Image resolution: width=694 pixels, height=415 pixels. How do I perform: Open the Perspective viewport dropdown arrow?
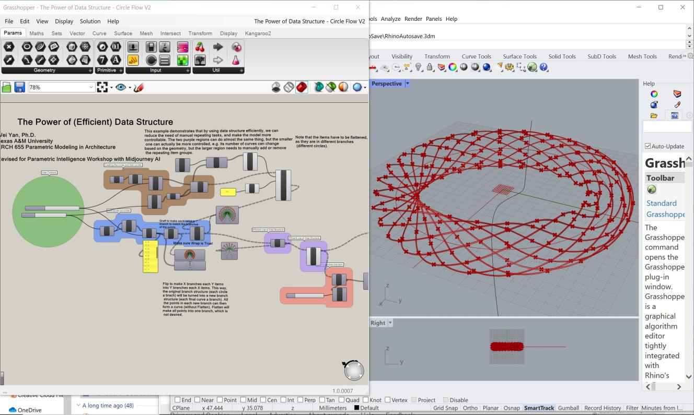[x=408, y=84]
